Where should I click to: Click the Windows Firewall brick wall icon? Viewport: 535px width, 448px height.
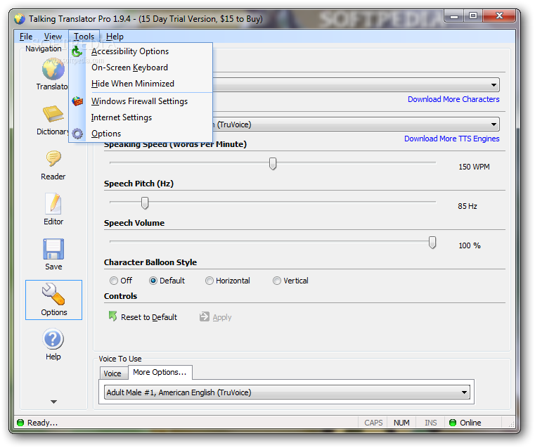coord(77,101)
